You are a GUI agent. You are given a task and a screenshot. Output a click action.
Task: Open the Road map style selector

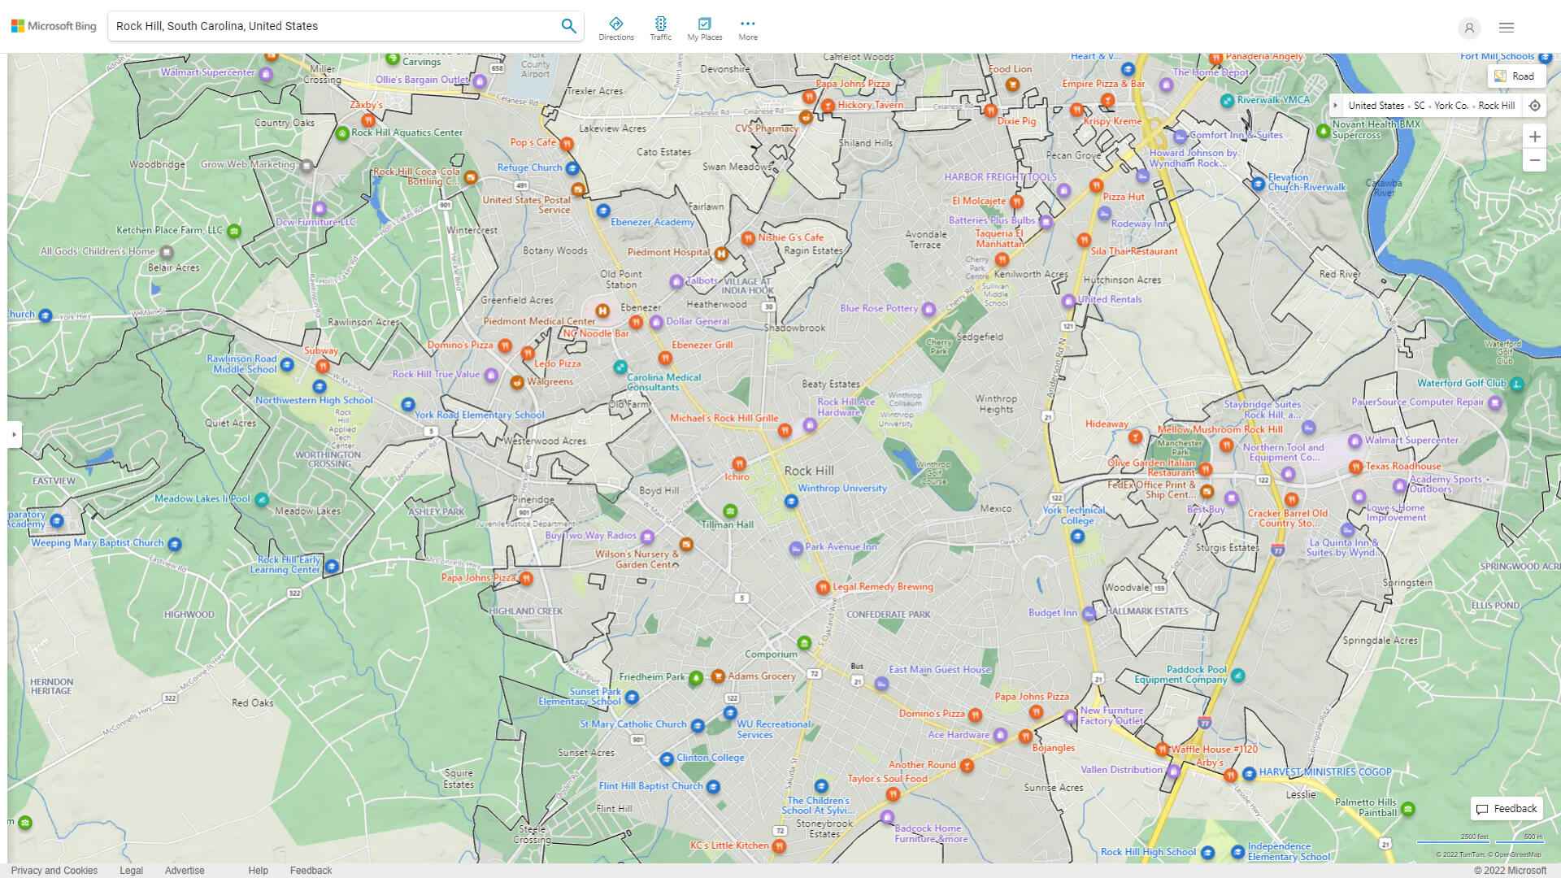(x=1515, y=76)
